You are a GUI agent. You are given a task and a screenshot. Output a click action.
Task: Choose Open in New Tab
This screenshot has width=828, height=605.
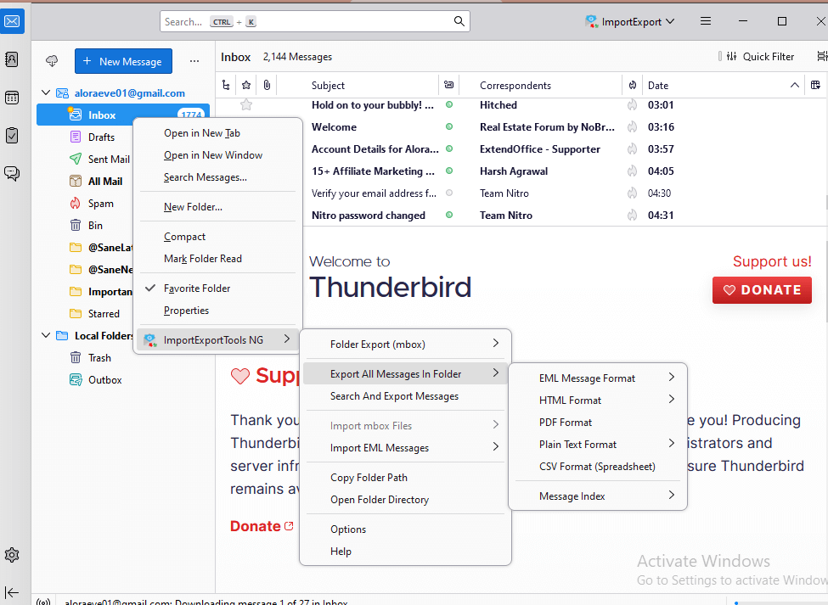pos(217,133)
